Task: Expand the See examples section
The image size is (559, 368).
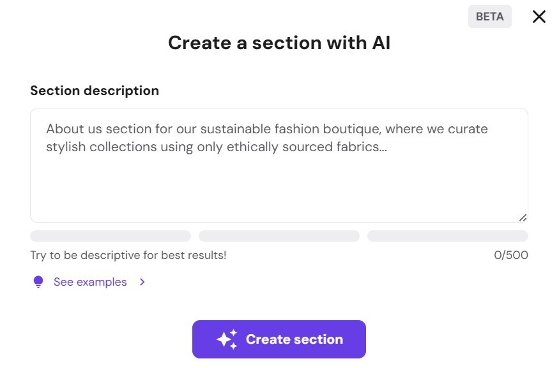Action: click(89, 282)
